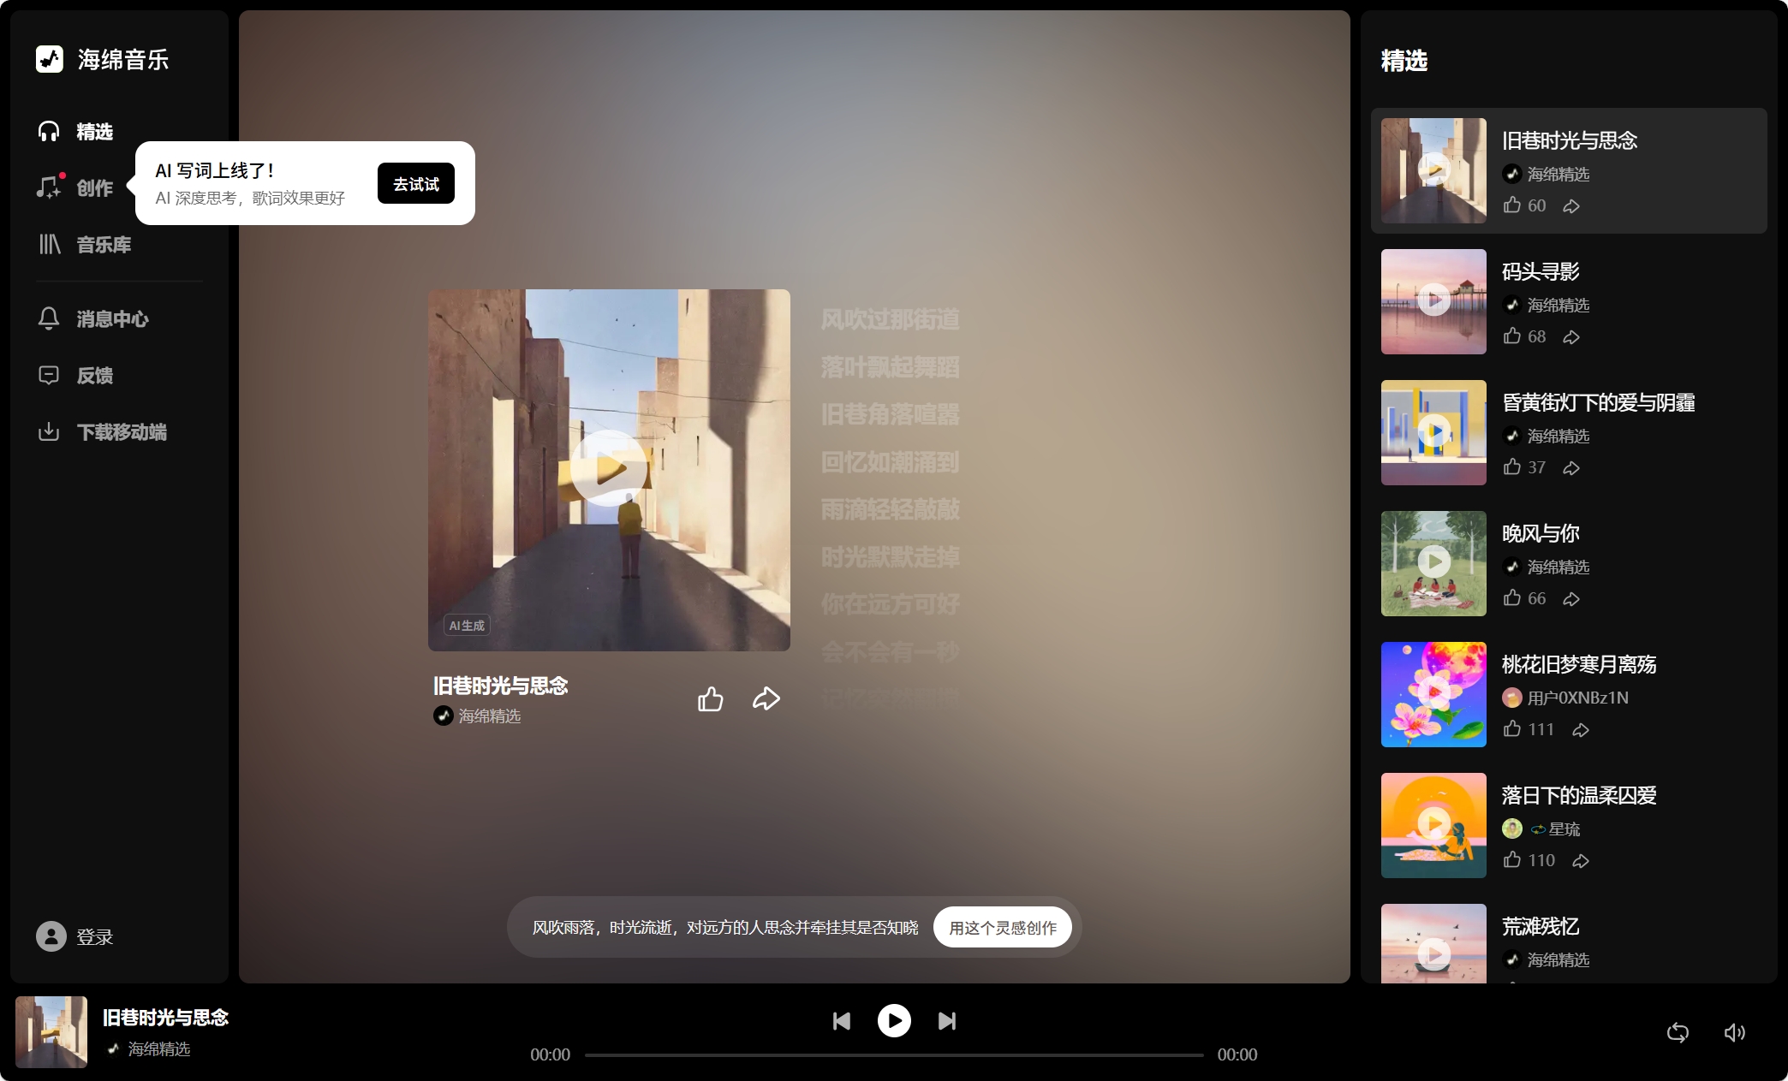
Task: Open 反馈 feedback page
Action: (x=75, y=375)
